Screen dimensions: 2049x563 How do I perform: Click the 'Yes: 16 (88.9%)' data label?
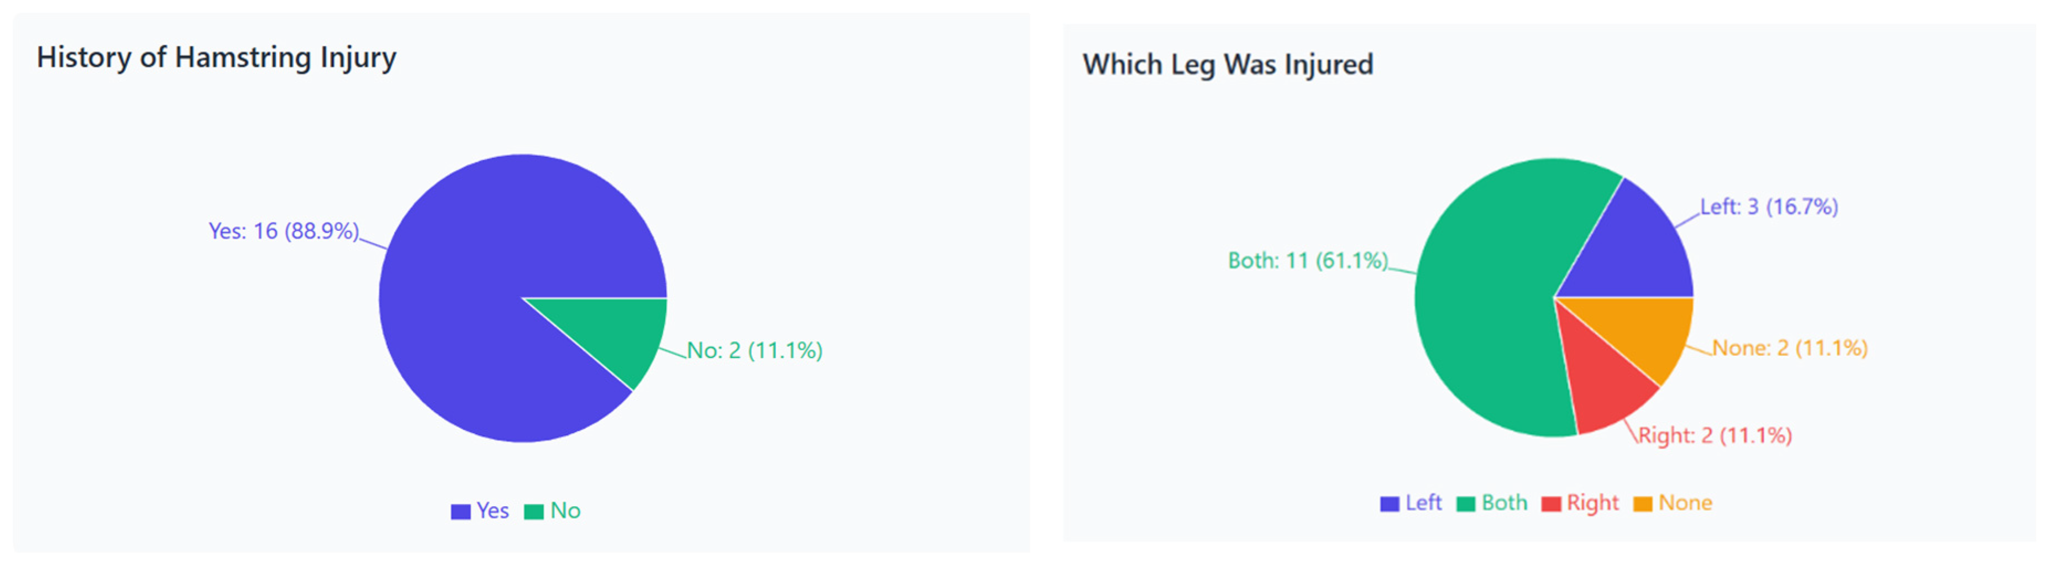click(283, 231)
